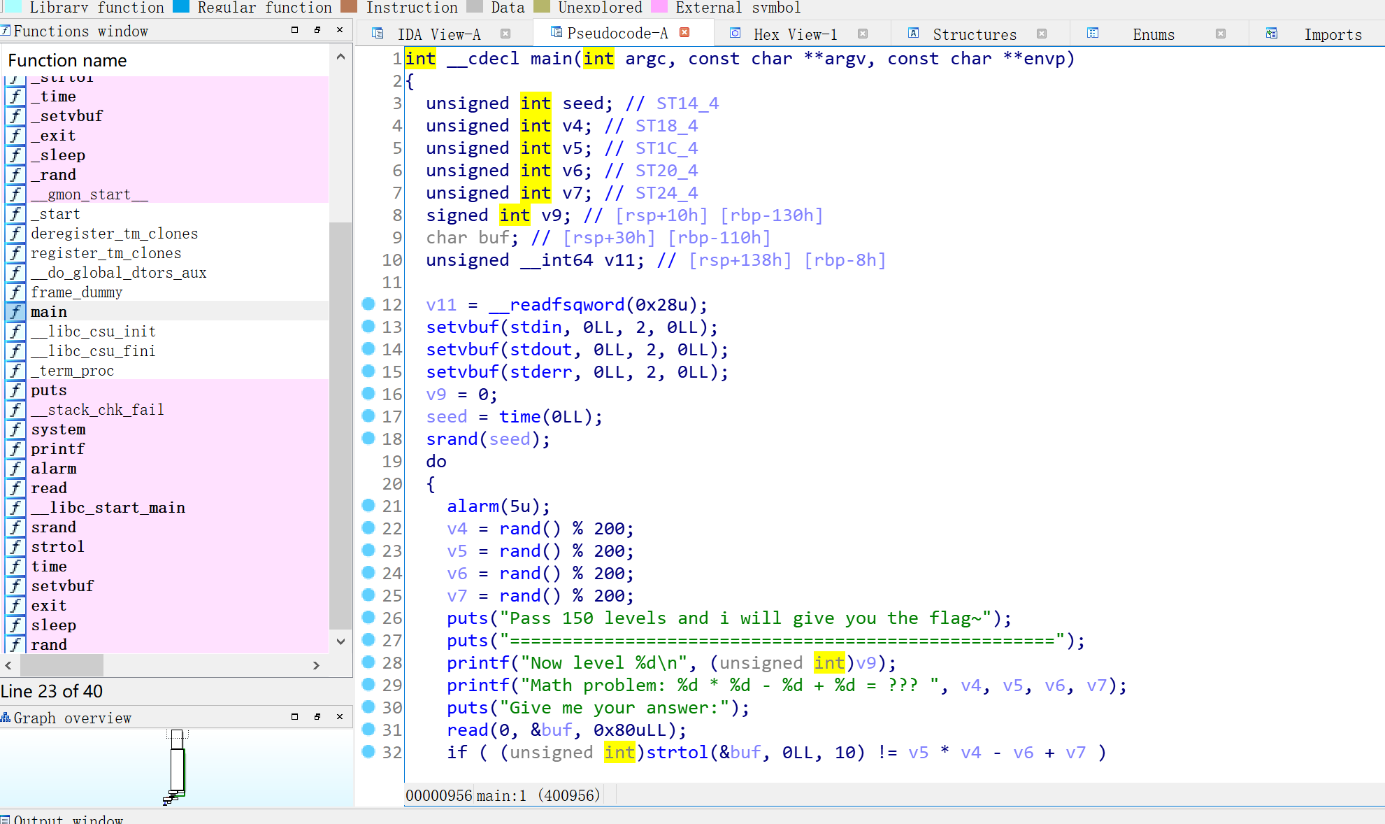Click the Graph overview panel icon
Screen dimensions: 1385x824
[6, 718]
